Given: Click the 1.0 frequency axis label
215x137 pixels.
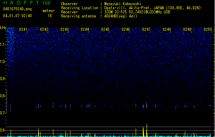Looking at the screenshot, I should 3,62.
